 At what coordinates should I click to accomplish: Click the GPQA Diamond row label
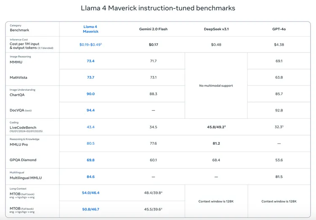point(23,160)
